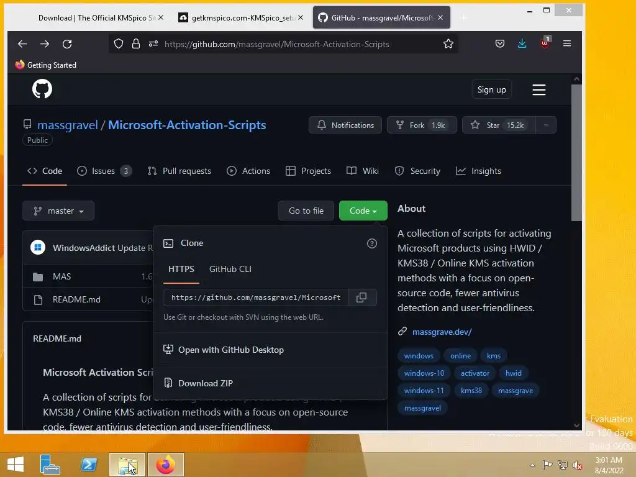Open site permissions icon in address bar
The image size is (636, 477).
click(x=153, y=44)
